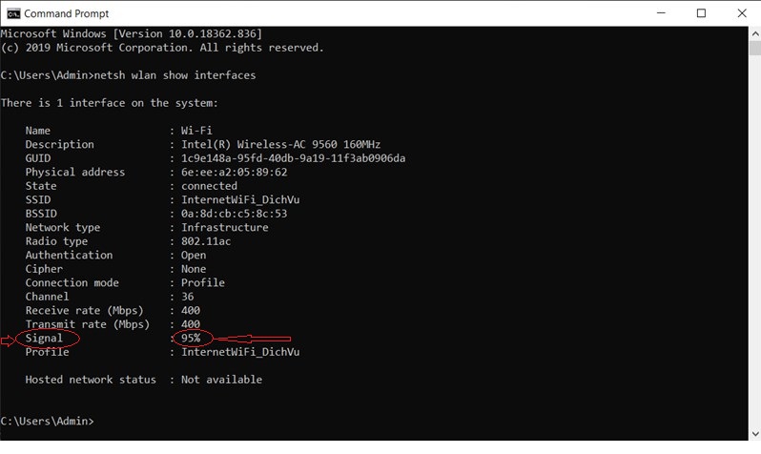Image resolution: width=761 pixels, height=454 pixels.
Task: Click the SSID value InternetWiFi_DichVu
Action: [x=240, y=200]
